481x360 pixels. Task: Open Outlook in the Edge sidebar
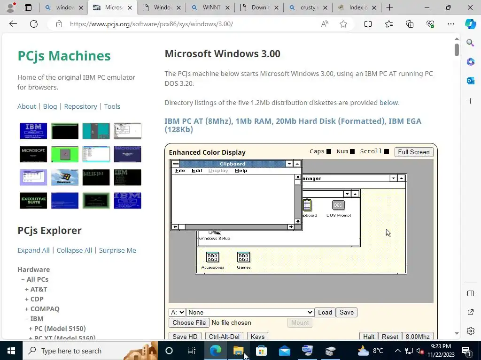[x=470, y=81]
